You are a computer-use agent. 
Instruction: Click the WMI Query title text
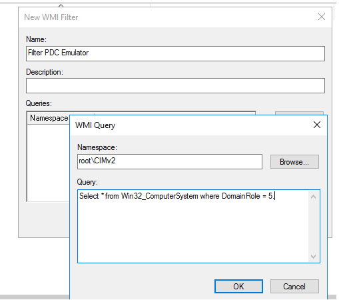pos(95,125)
